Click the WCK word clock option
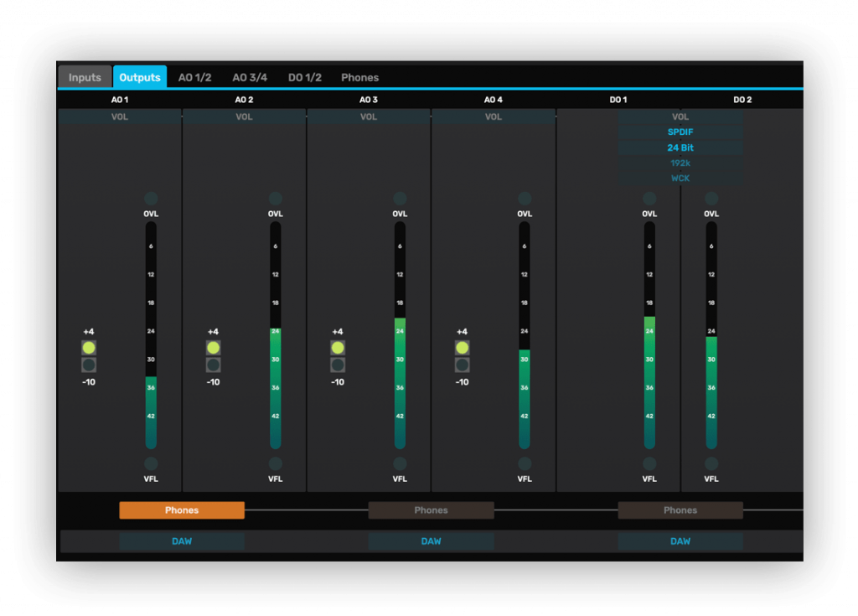This screenshot has width=858, height=616. pyautogui.click(x=680, y=178)
